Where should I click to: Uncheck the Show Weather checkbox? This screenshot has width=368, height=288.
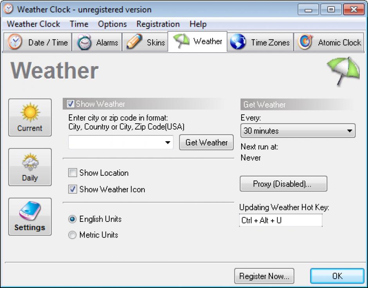tap(70, 104)
